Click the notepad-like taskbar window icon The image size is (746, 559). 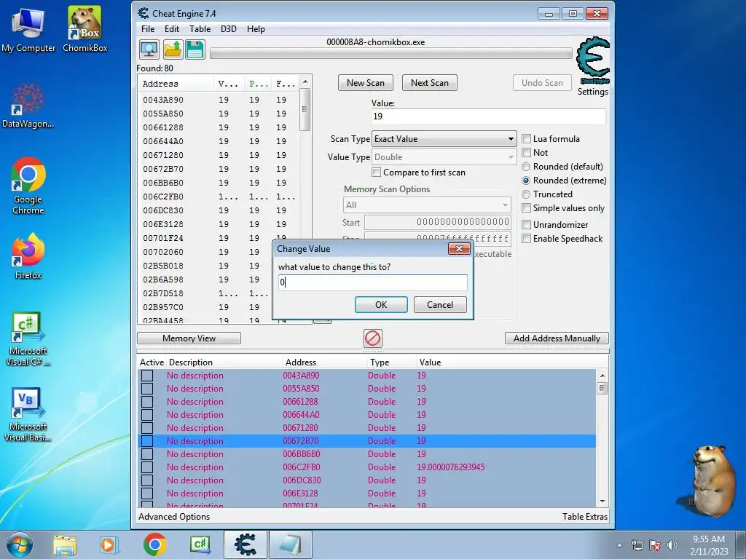coord(291,544)
